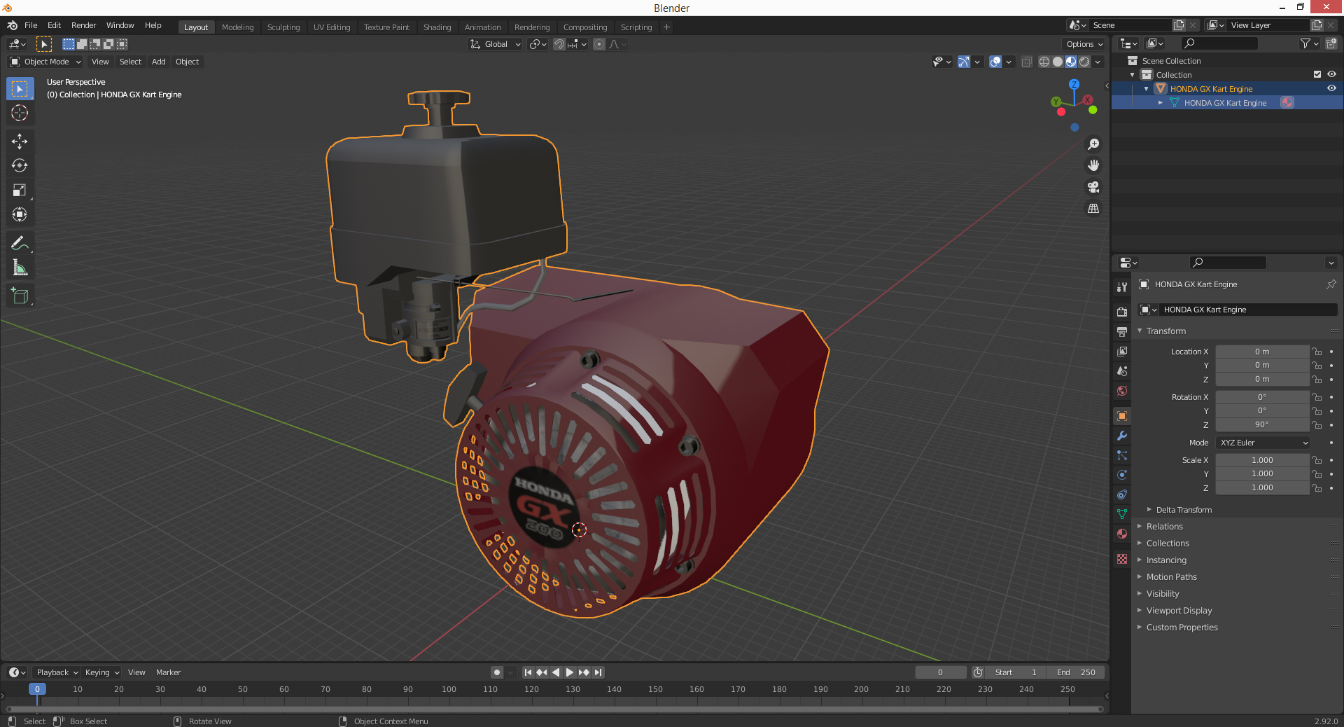This screenshot has height=727, width=1344.
Task: Jump to the first frame
Action: click(528, 672)
